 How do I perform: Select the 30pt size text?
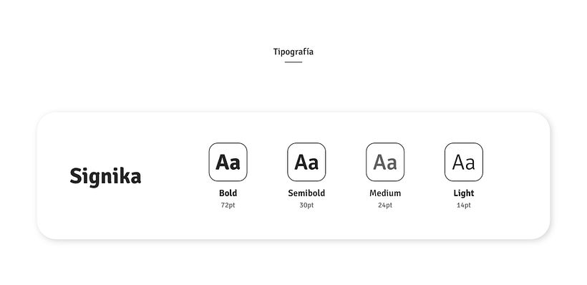pos(306,206)
